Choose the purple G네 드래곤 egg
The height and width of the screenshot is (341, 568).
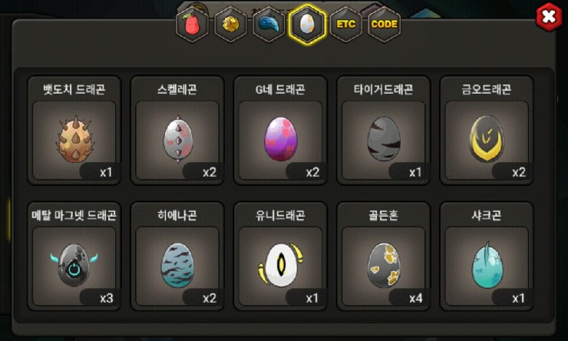point(280,140)
